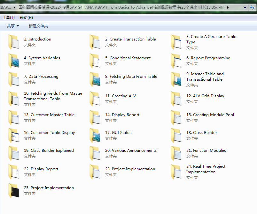This screenshot has width=257, height=214.
Task: Open the 21. Function Modules folder icon
Action: point(176,153)
